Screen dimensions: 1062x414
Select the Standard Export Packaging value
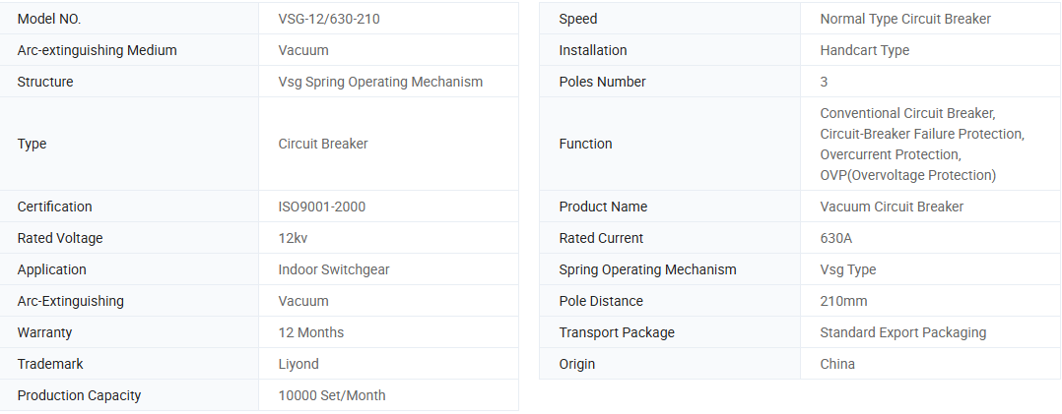(902, 332)
